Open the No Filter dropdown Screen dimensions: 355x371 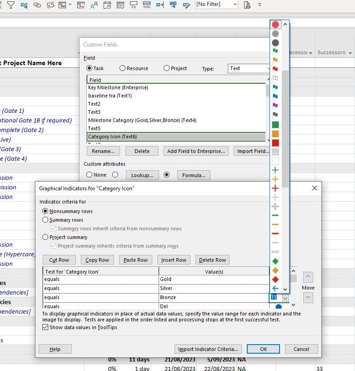point(235,4)
